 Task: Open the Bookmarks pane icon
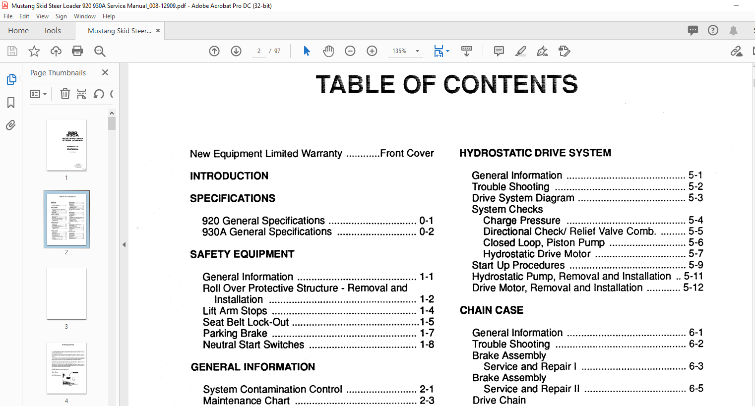tap(11, 103)
